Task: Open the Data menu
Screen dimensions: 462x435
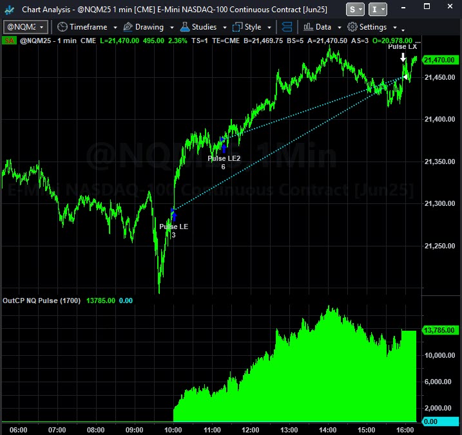Action: (x=323, y=27)
